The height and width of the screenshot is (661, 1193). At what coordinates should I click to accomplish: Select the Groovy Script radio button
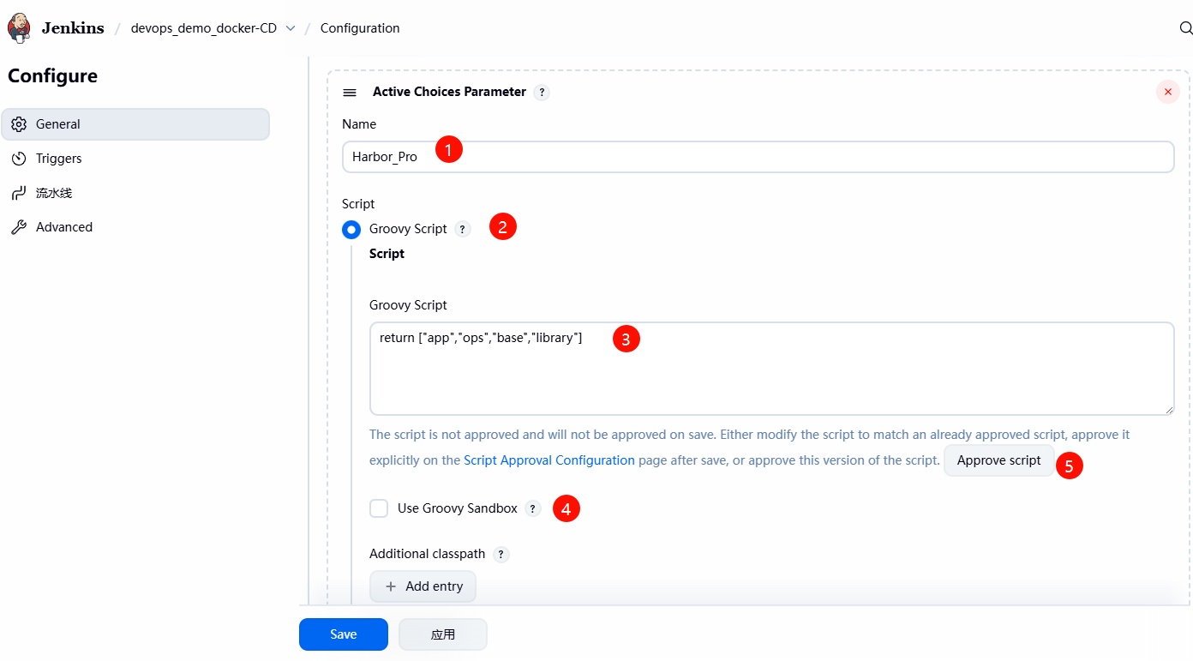[351, 230]
